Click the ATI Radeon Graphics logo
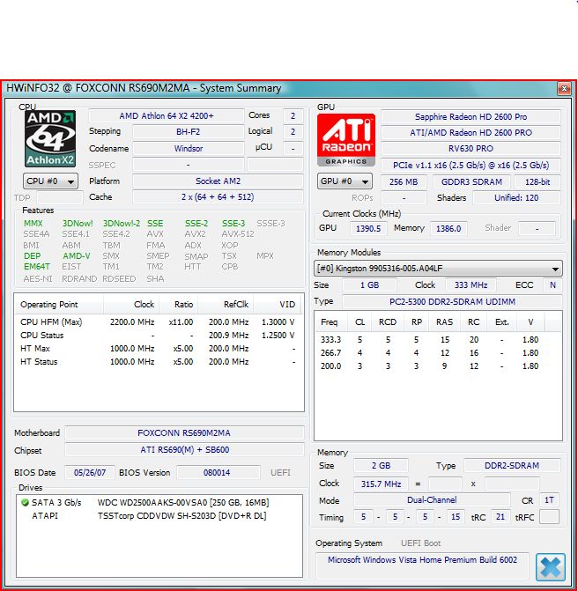The height and width of the screenshot is (591, 578). (345, 140)
